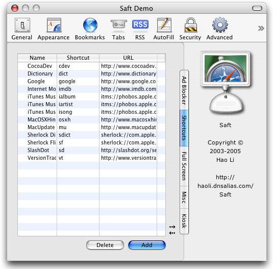This screenshot has width=273, height=269.
Task: Open the Advanced gear pane
Action: 219,29
